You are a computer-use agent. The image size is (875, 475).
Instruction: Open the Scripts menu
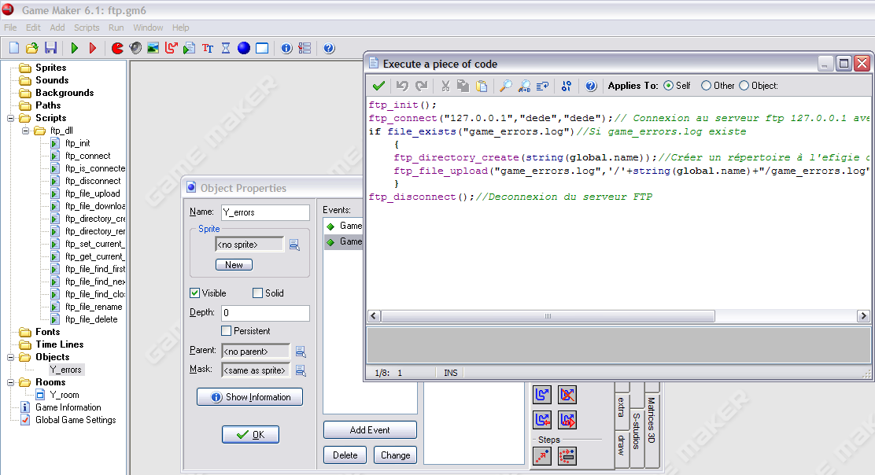click(x=87, y=28)
